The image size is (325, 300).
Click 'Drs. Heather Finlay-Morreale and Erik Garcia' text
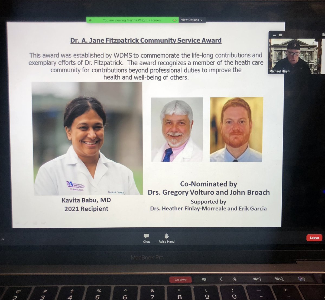click(209, 208)
